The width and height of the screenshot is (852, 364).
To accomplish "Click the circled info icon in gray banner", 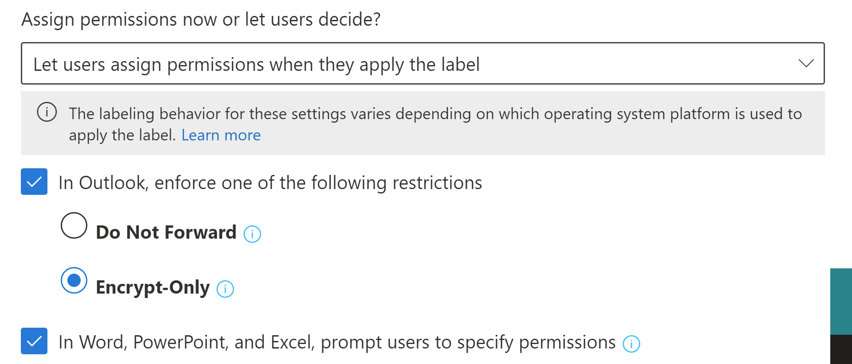I will coord(47,112).
